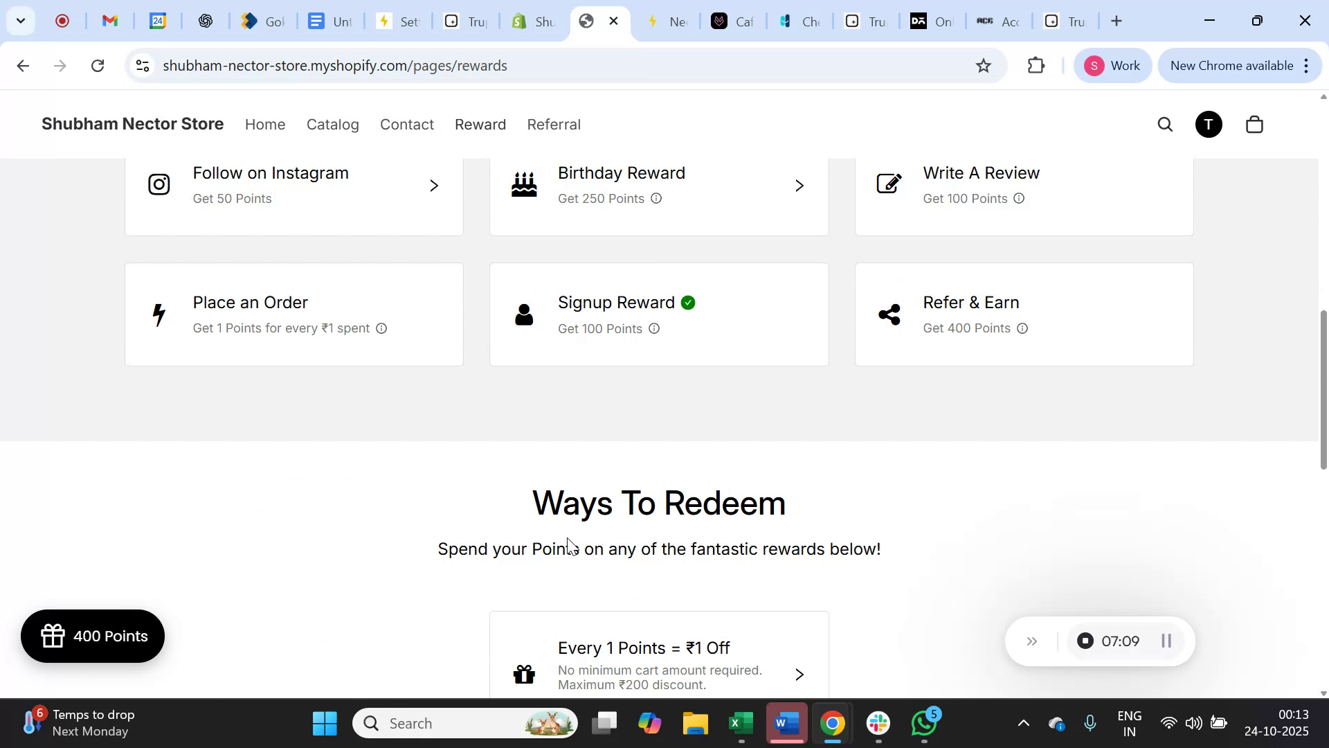
Task: Open the store search icon
Action: tap(1166, 124)
